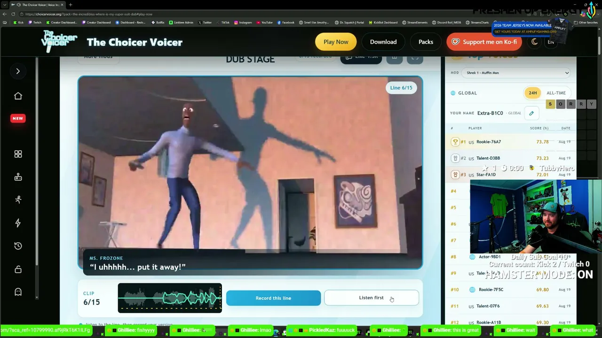Expand the left sidebar with arrow button

(x=18, y=71)
